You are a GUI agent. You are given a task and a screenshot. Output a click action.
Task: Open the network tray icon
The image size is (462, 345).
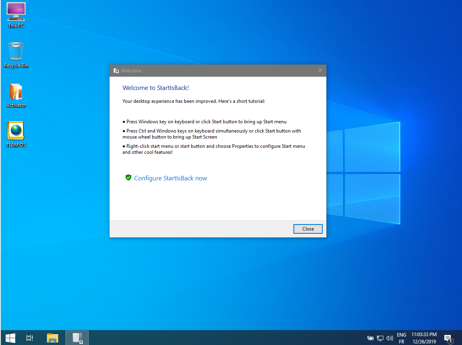point(380,338)
